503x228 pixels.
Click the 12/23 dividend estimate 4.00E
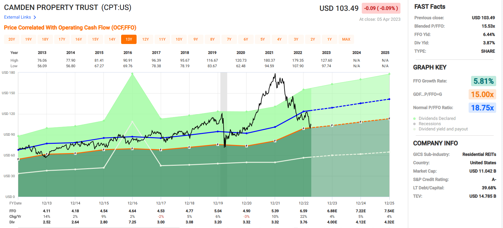[x=332, y=222]
